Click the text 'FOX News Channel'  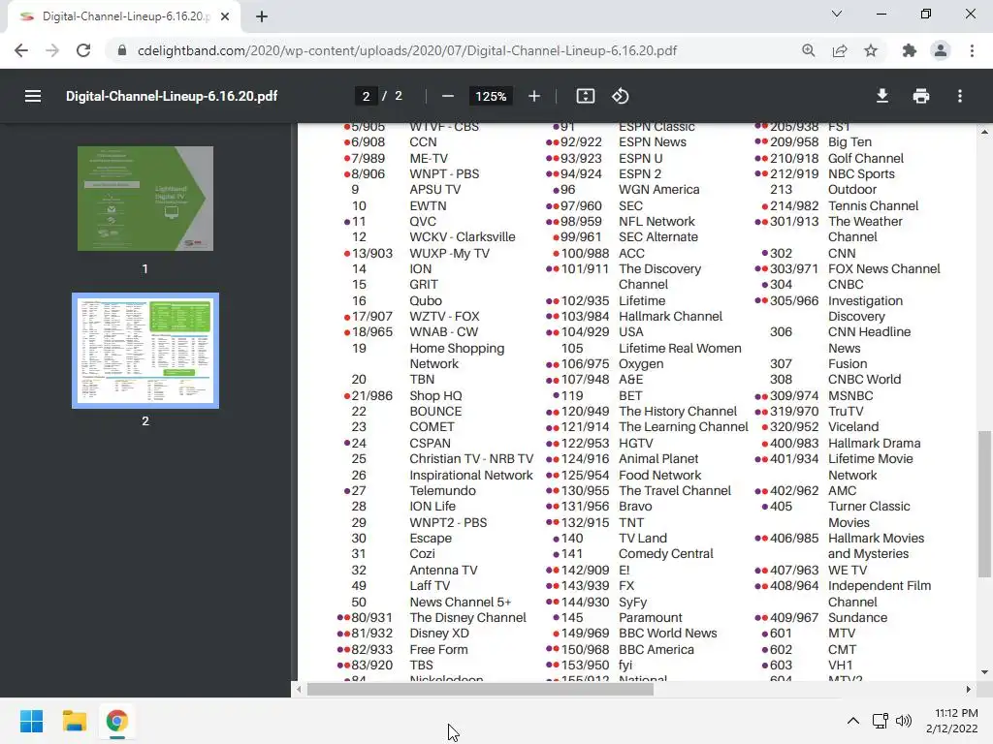884,269
